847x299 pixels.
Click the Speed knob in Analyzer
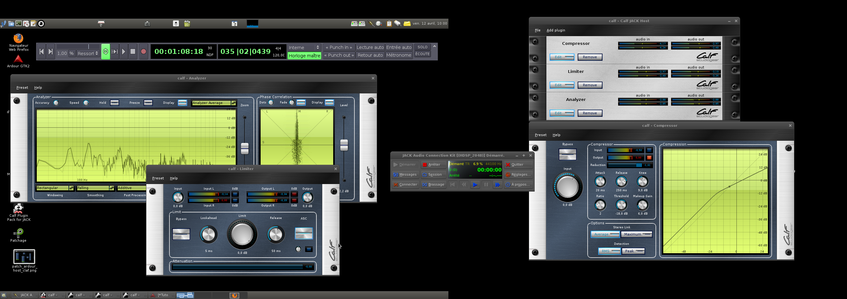(x=86, y=103)
